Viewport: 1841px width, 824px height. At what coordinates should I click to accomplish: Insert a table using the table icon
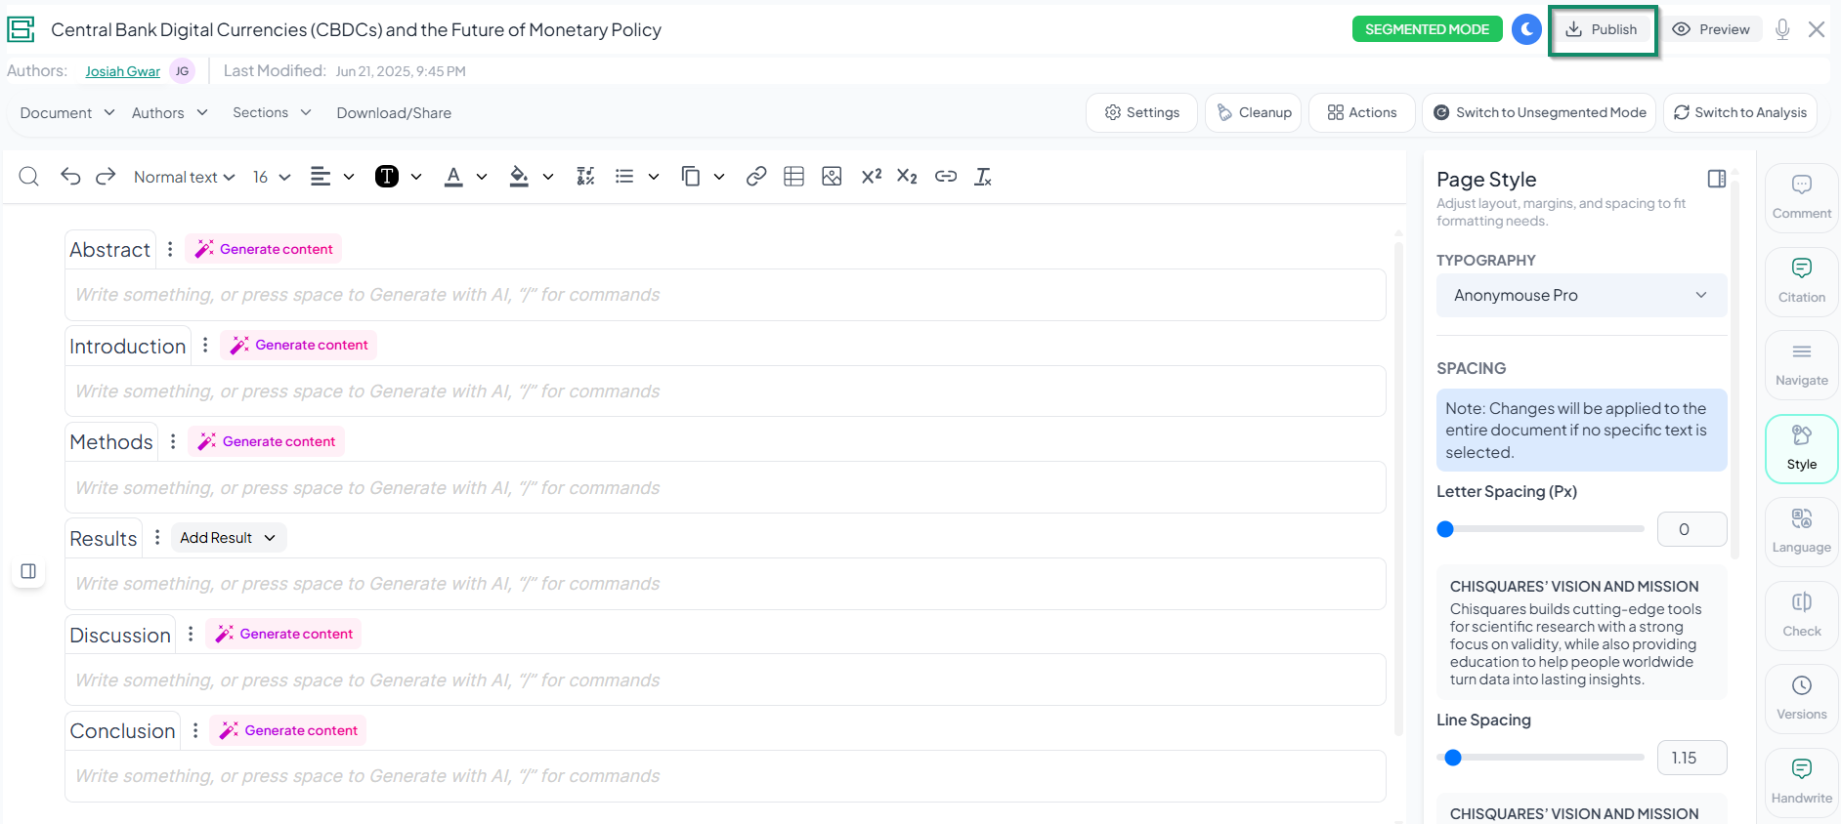point(793,177)
